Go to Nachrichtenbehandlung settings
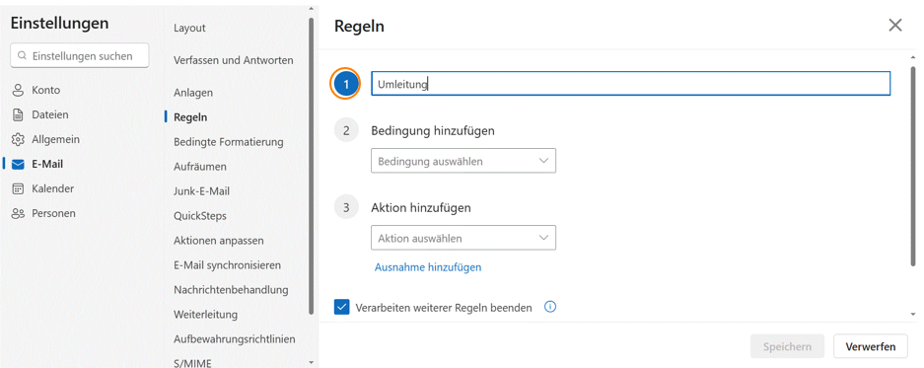The height and width of the screenshot is (368, 924). click(x=231, y=290)
